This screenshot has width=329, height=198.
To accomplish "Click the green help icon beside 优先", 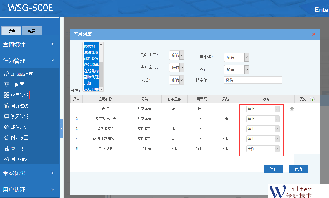I will [x=312, y=99].
